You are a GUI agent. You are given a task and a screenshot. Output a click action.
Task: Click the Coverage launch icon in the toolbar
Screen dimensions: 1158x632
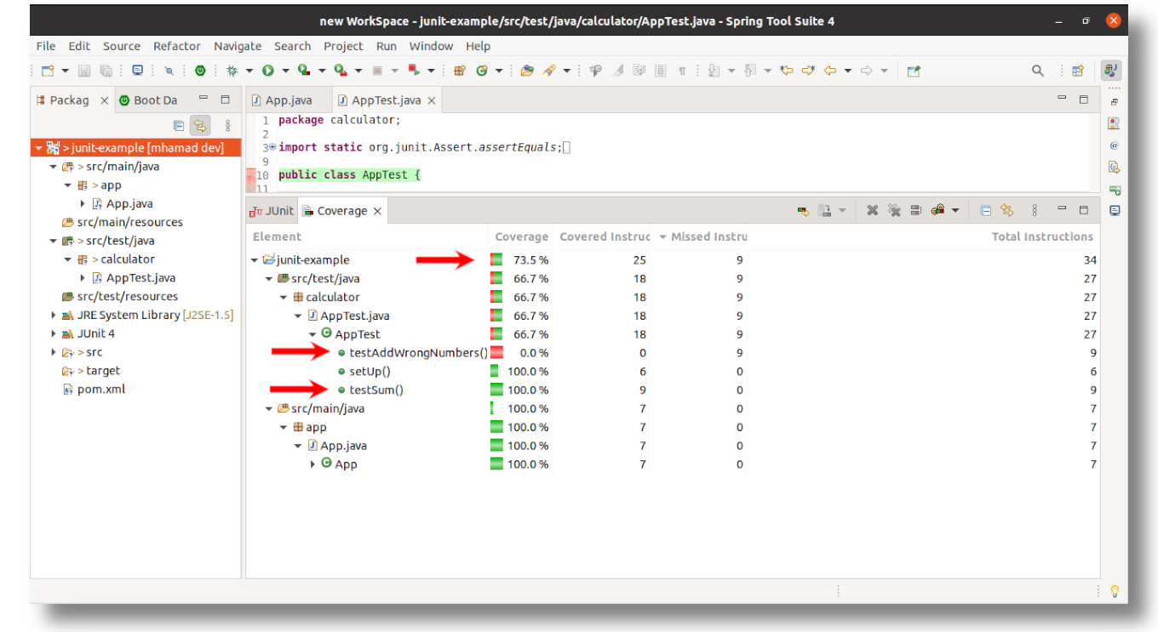pyautogui.click(x=304, y=71)
